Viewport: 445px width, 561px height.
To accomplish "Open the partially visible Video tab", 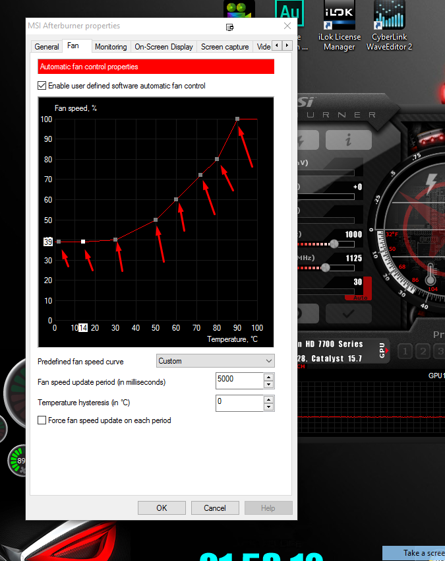I will click(264, 47).
